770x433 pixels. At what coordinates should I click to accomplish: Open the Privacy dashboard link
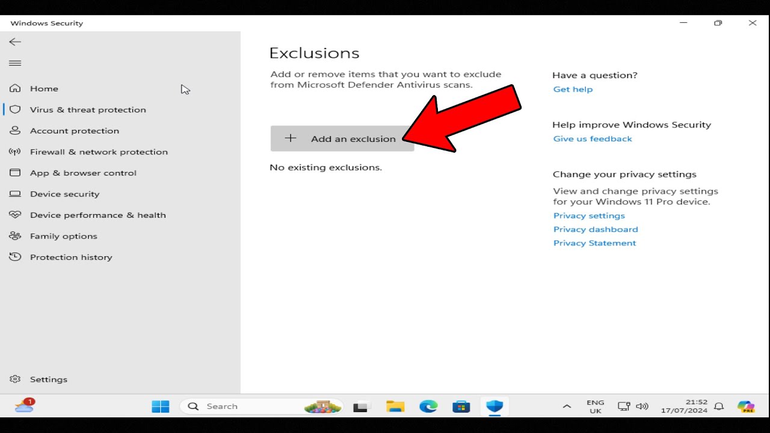coord(596,229)
